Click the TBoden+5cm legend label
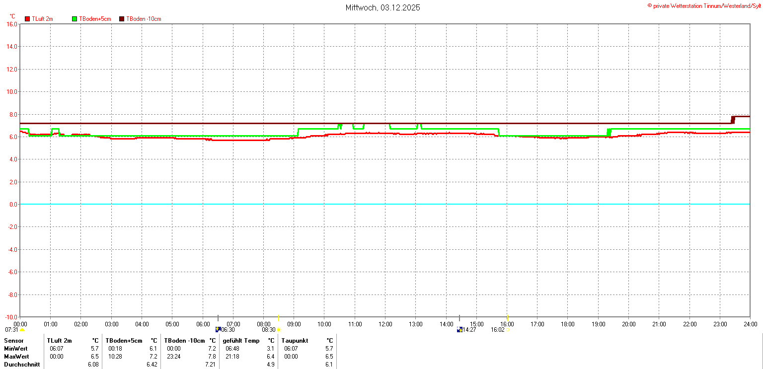Viewport: 763px width, 369px height. 95,19
